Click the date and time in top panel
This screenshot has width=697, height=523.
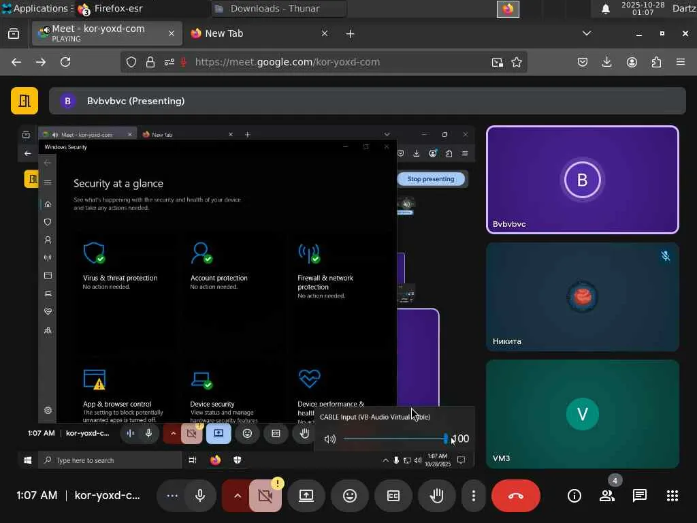pos(643,8)
